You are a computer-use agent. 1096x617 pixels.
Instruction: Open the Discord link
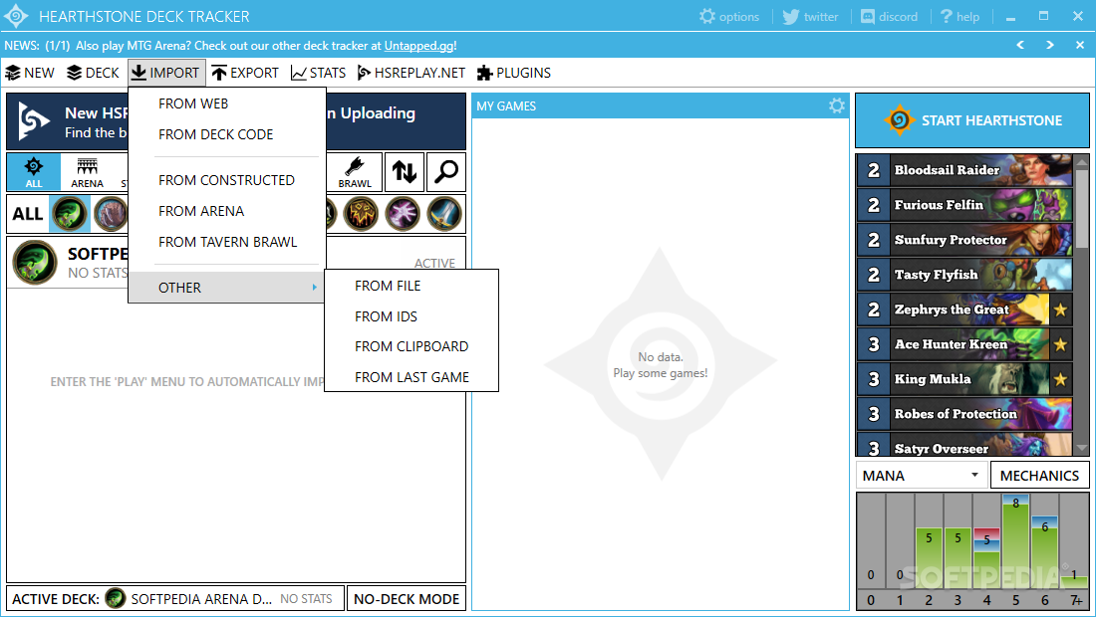[889, 16]
